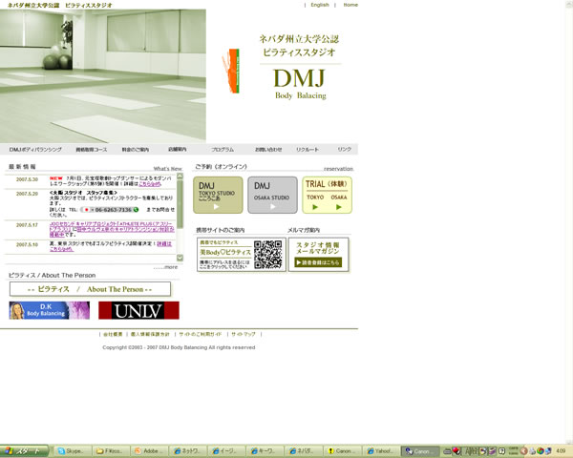Open the D.K Body Balancing banner

click(50, 310)
